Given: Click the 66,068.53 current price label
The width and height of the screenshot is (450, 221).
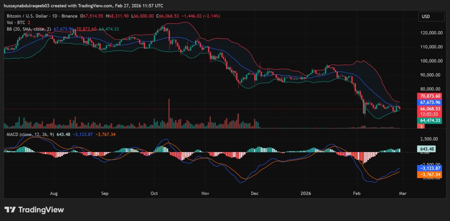Looking at the screenshot, I should point(430,109).
